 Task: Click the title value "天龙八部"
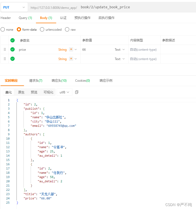click(x=47, y=194)
